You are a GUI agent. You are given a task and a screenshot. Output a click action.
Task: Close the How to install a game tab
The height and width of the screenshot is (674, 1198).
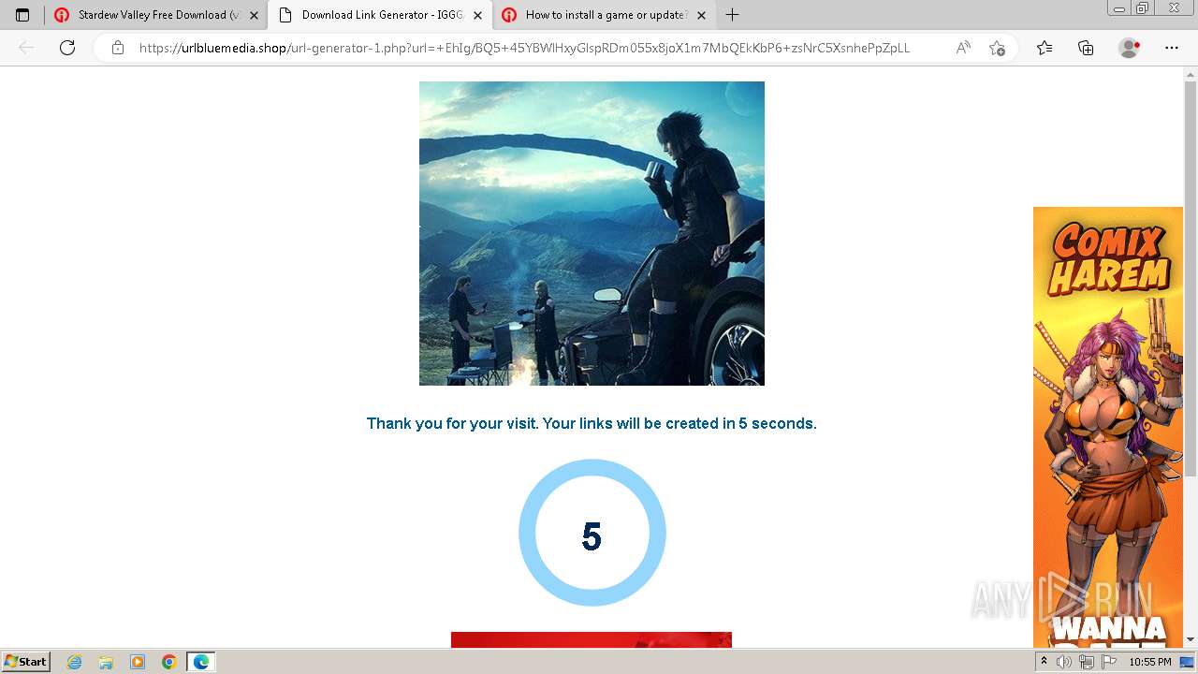click(702, 15)
